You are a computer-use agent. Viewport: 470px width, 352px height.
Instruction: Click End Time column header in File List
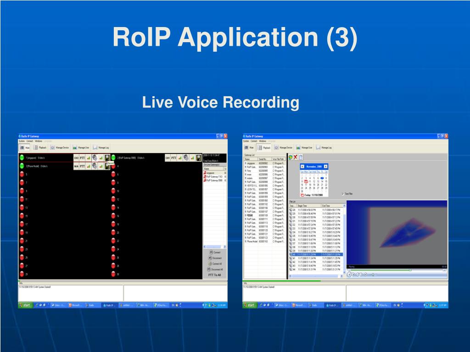[332, 206]
